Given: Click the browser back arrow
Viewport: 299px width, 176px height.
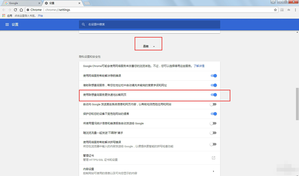Looking at the screenshot, I should (x=4, y=10).
